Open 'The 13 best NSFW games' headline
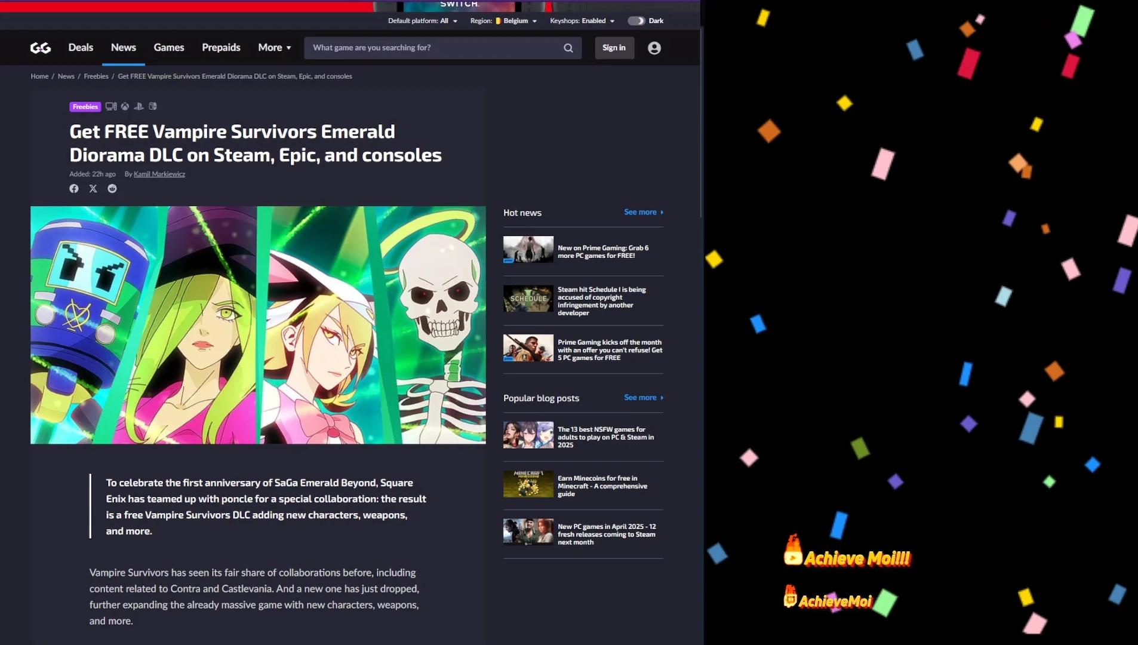1138x645 pixels. pyautogui.click(x=605, y=437)
